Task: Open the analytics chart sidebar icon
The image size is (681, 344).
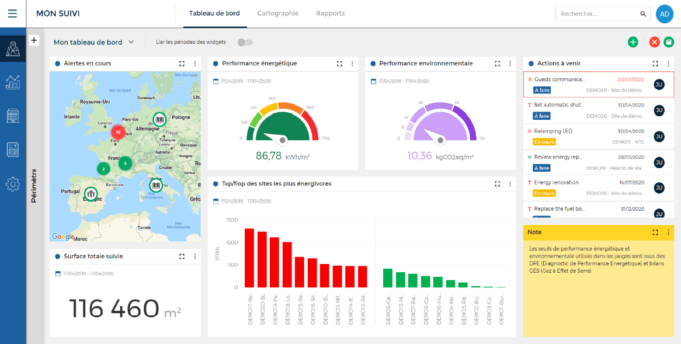Action: point(12,82)
